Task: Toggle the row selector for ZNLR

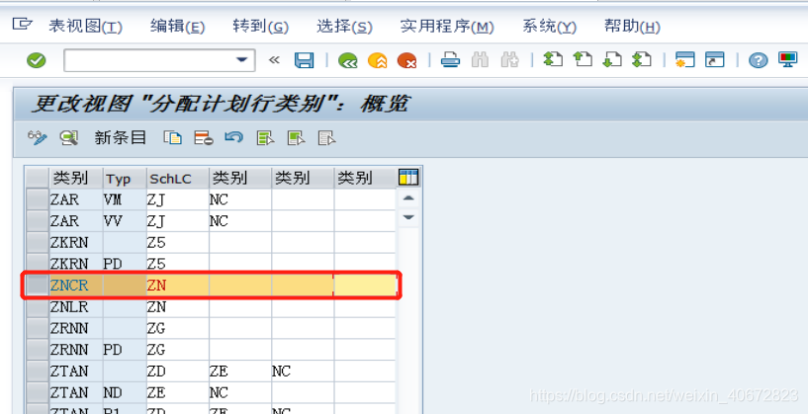Action: [x=38, y=307]
